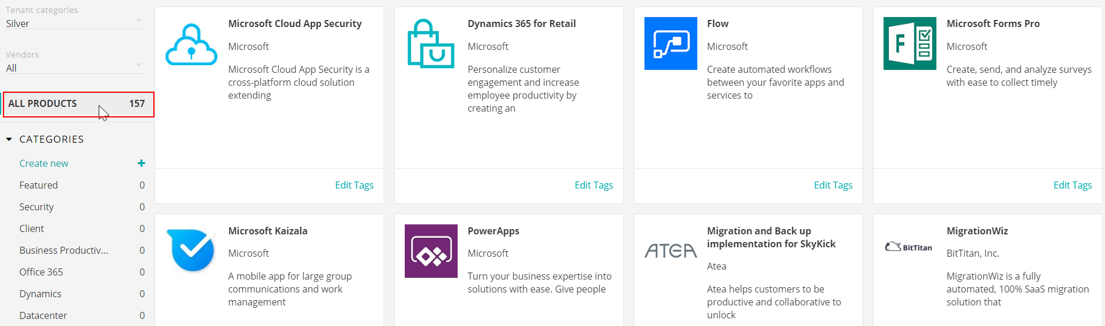This screenshot has height=326, width=1105.
Task: Click the Dynamics 365 for Retail shopping bag icon
Action: [x=431, y=43]
